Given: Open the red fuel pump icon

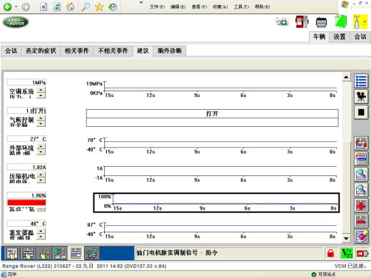Looking at the screenshot, I should click(x=302, y=22).
